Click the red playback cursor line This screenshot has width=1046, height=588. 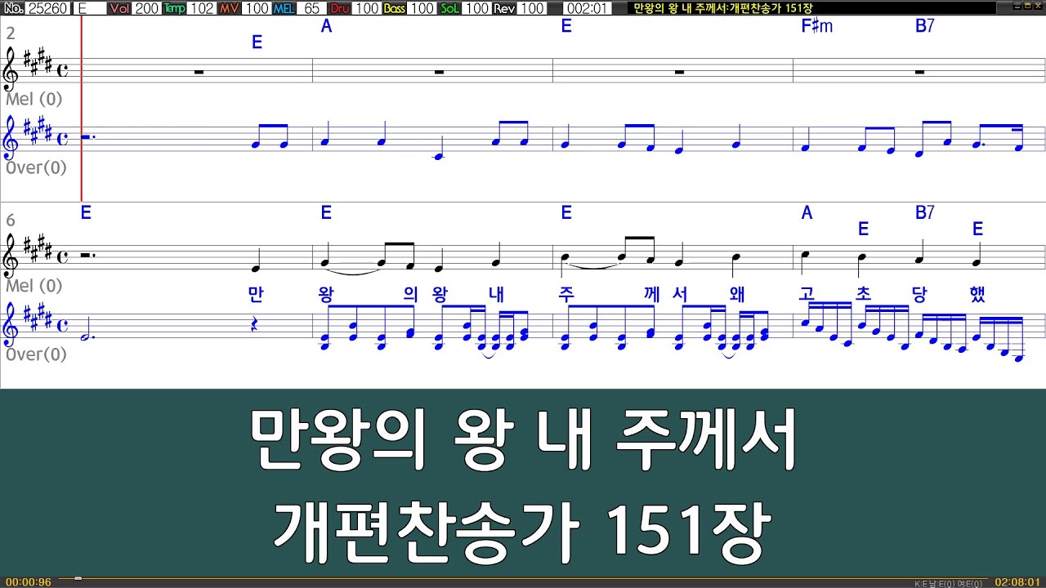[x=82, y=109]
